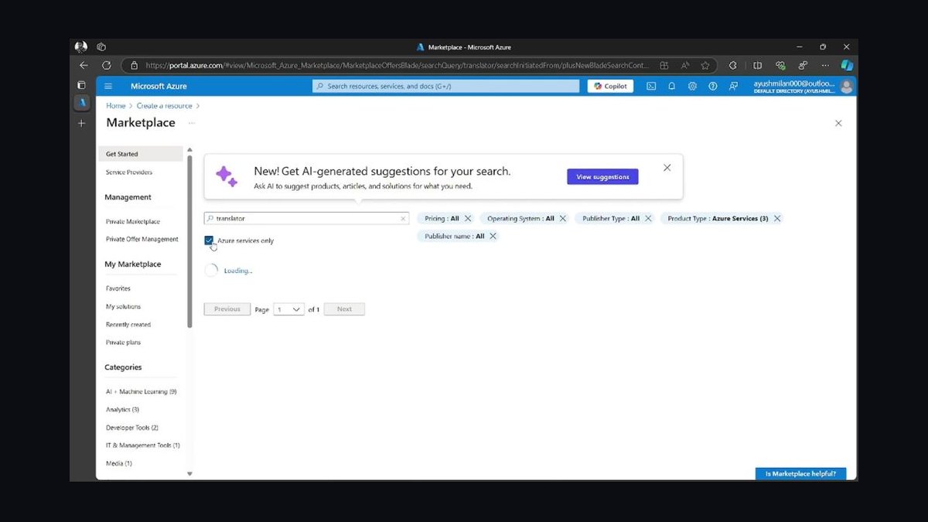The width and height of the screenshot is (928, 522).
Task: Open the Marketplace more options ellipsis
Action: coord(192,123)
